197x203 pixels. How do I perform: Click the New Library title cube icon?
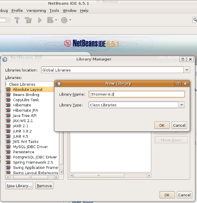(59, 84)
